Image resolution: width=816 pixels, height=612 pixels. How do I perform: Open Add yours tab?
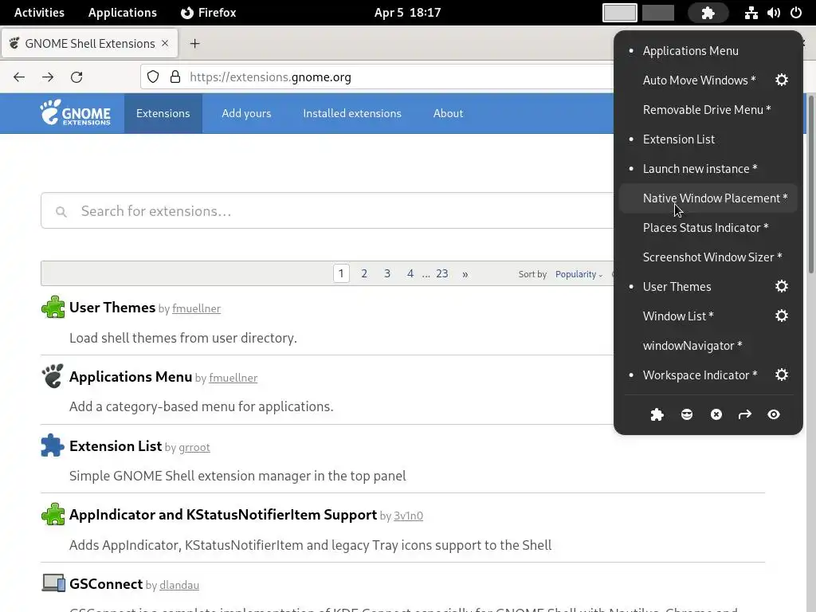pyautogui.click(x=246, y=113)
